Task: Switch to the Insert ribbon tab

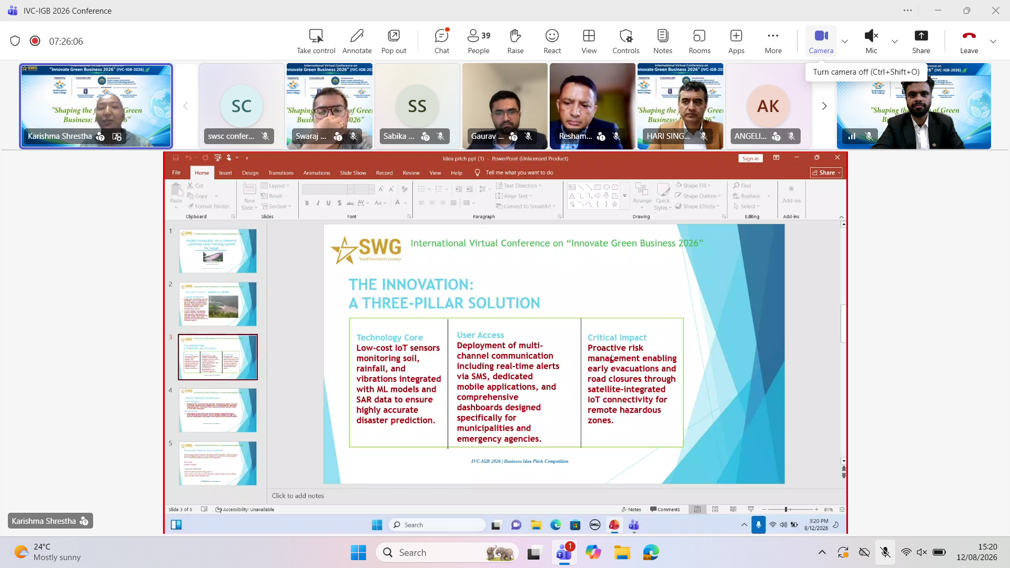Action: (x=225, y=173)
